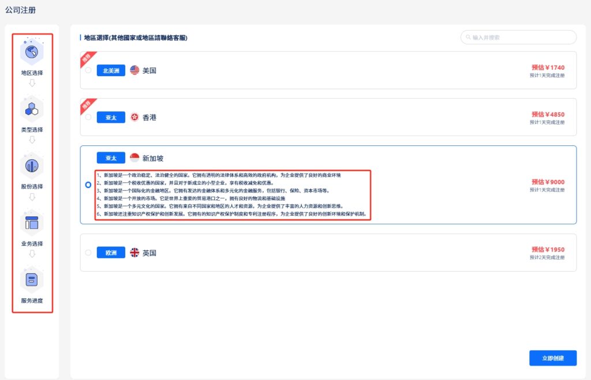
Task: Click Singapore description line 4 about 开放的市场
Action: 190,198
